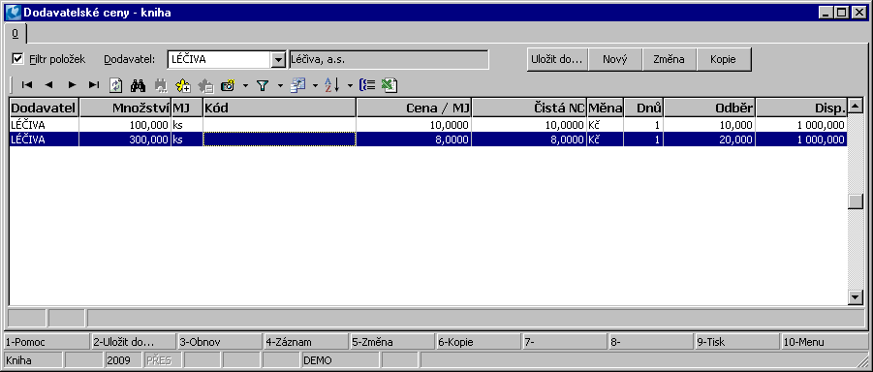873x372 pixels.
Task: Click the Cena / MJ column header
Action: coord(414,108)
